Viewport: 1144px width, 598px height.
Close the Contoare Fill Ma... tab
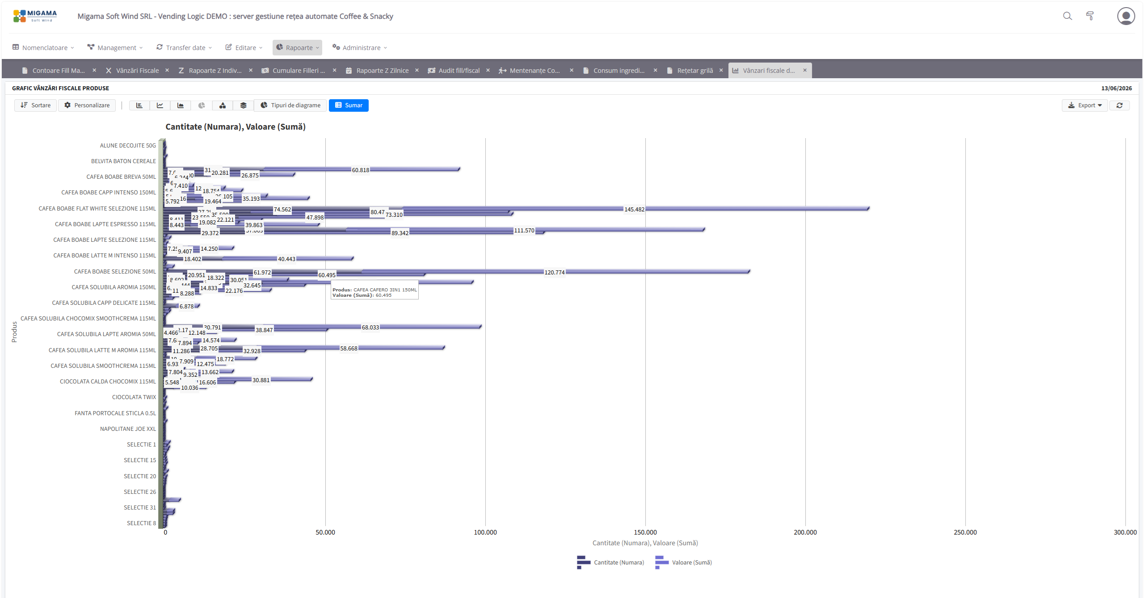tap(94, 70)
